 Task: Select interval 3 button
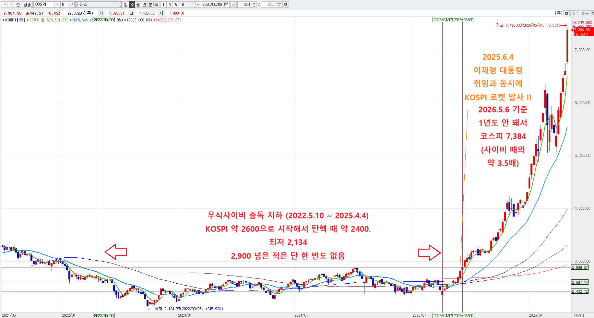[x=170, y=5]
